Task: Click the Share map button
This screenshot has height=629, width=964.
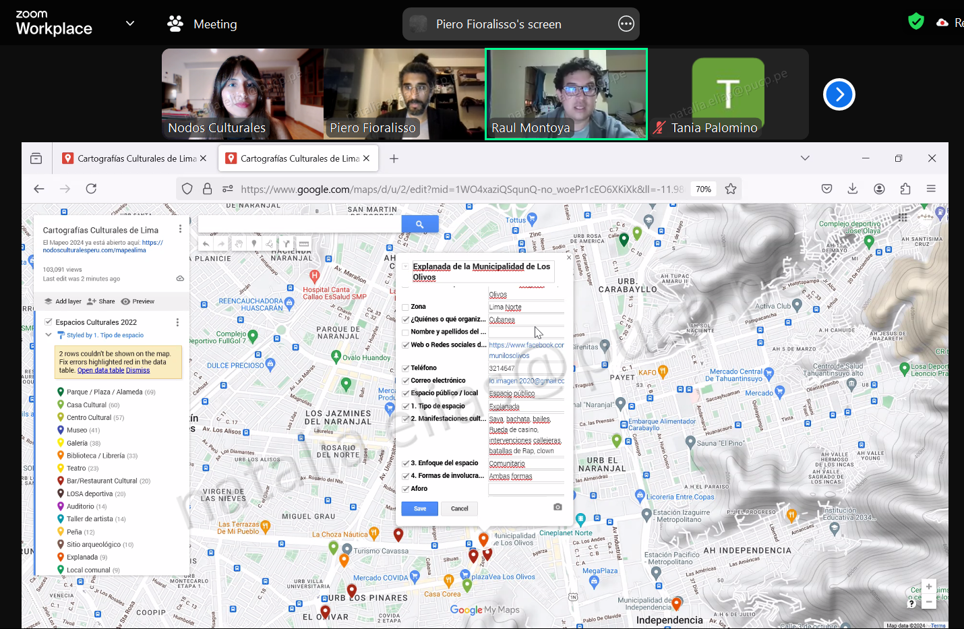Action: tap(101, 301)
